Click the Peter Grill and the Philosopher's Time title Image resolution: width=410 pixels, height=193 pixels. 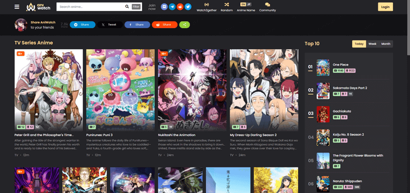44,135
